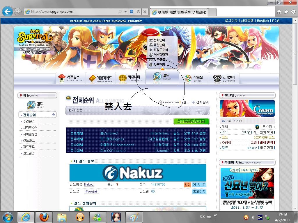This screenshot has height=223, width=298.
Task: Open the -Fourjai- guild master link
Action: (x=91, y=192)
